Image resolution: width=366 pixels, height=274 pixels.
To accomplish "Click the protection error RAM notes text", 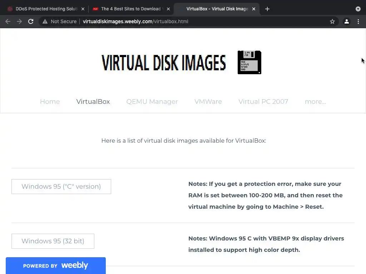I will pyautogui.click(x=266, y=195).
